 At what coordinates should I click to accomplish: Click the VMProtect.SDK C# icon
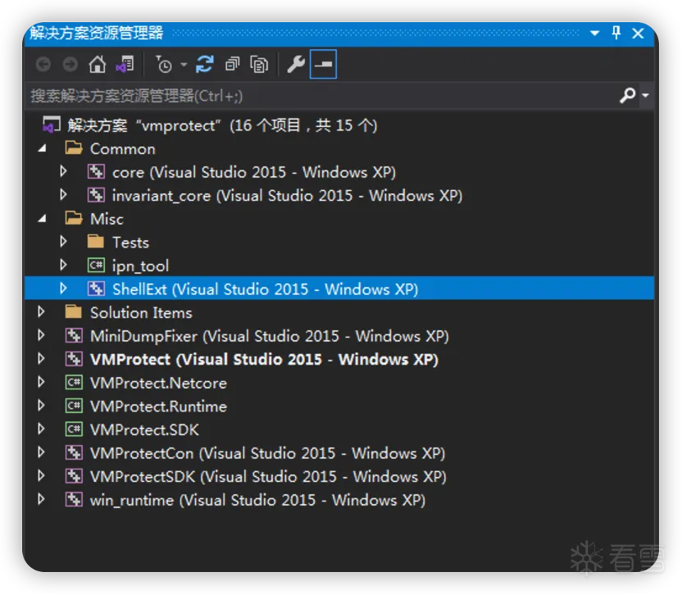point(74,429)
